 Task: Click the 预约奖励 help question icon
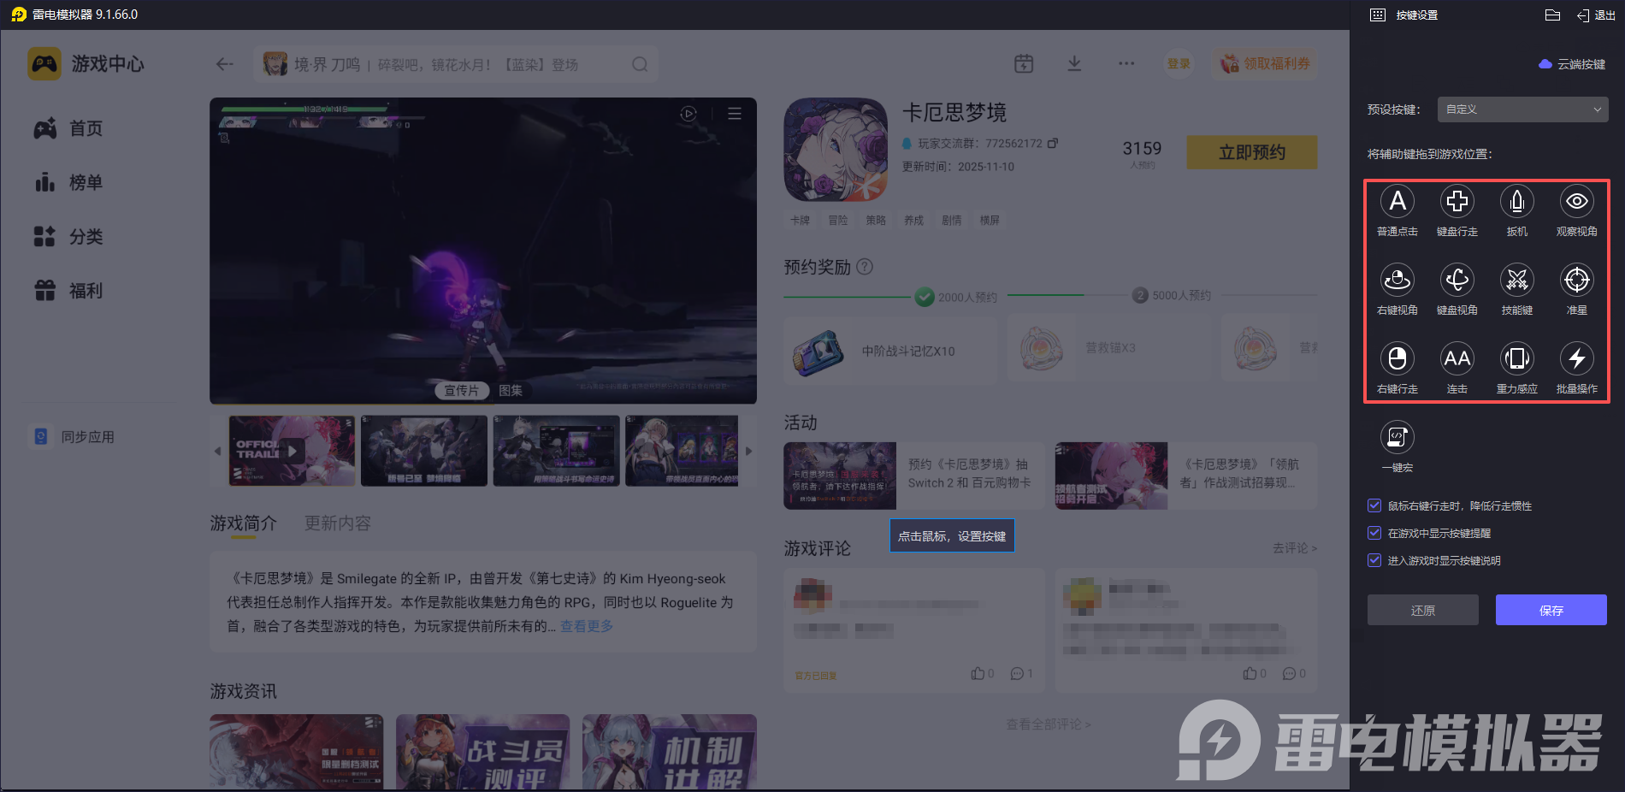point(865,267)
